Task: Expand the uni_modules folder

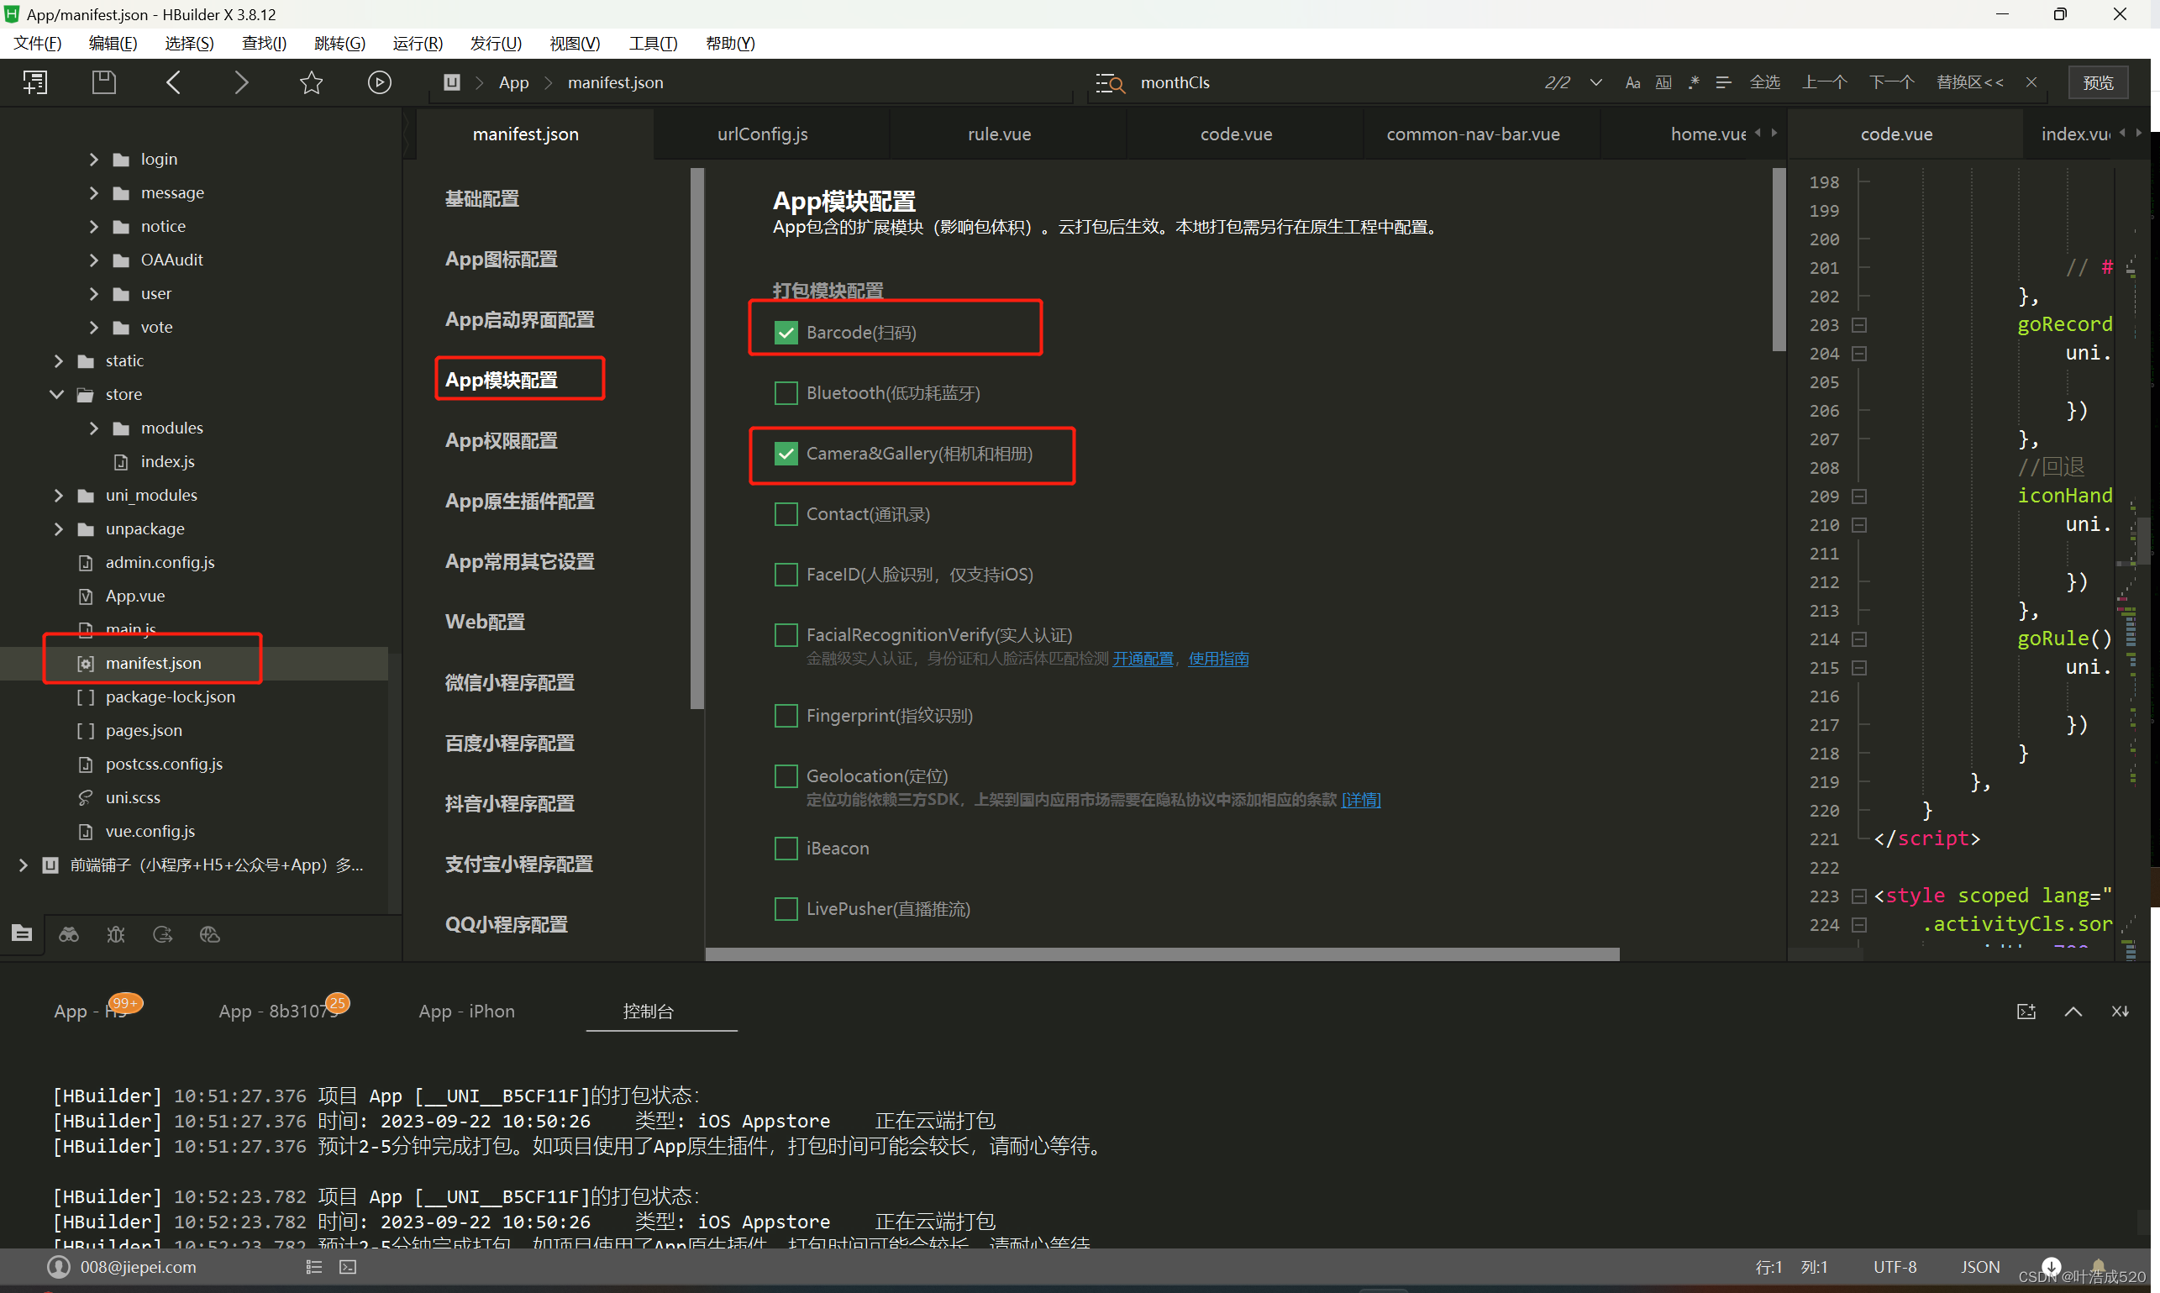Action: click(x=58, y=496)
